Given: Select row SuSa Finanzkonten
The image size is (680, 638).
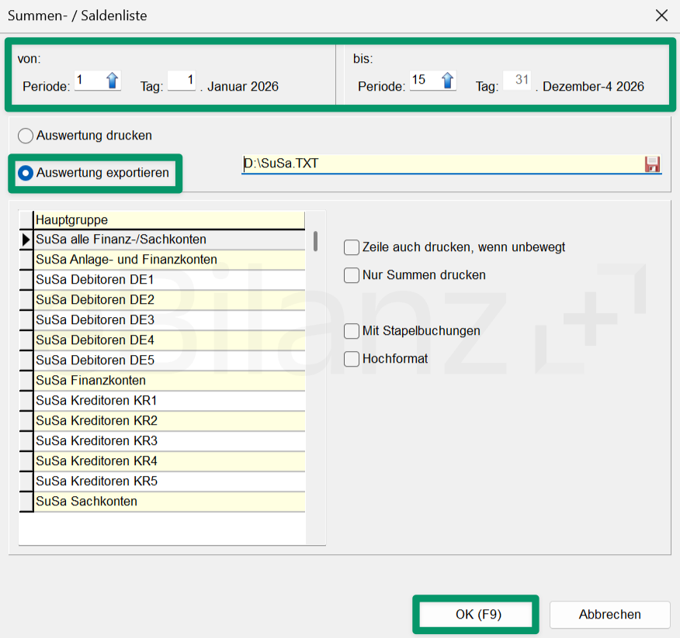Looking at the screenshot, I should click(x=169, y=381).
